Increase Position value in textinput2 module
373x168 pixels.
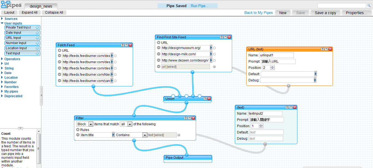[x=261, y=125]
